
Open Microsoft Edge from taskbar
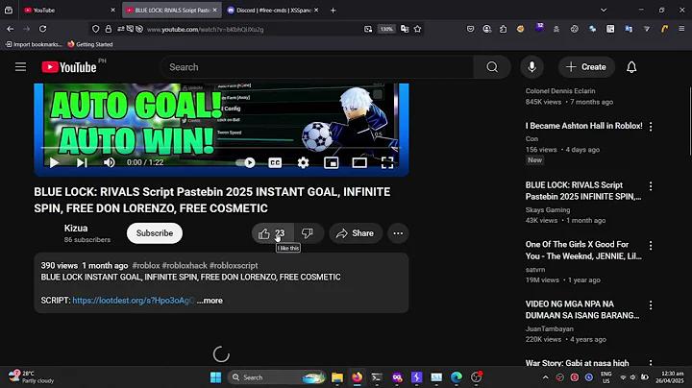point(457,377)
